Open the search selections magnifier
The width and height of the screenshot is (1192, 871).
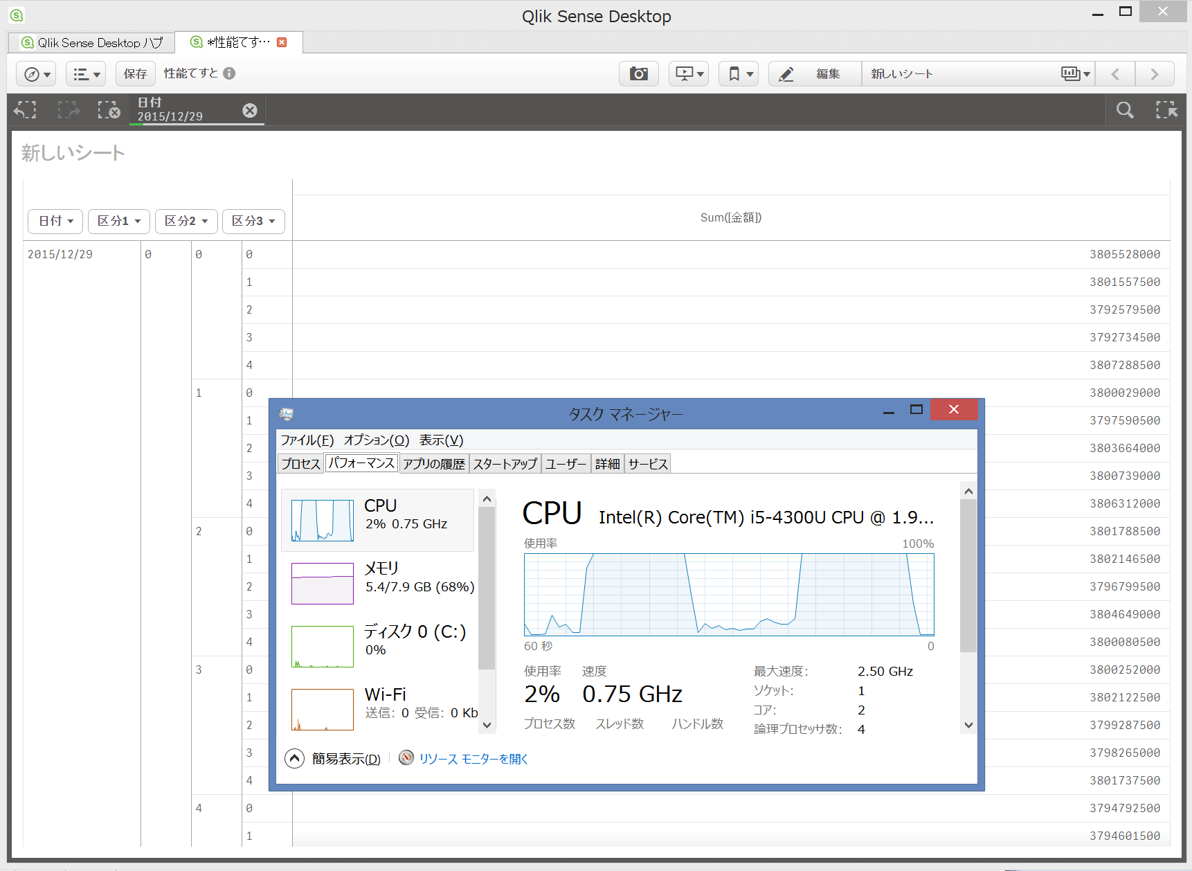point(1125,109)
